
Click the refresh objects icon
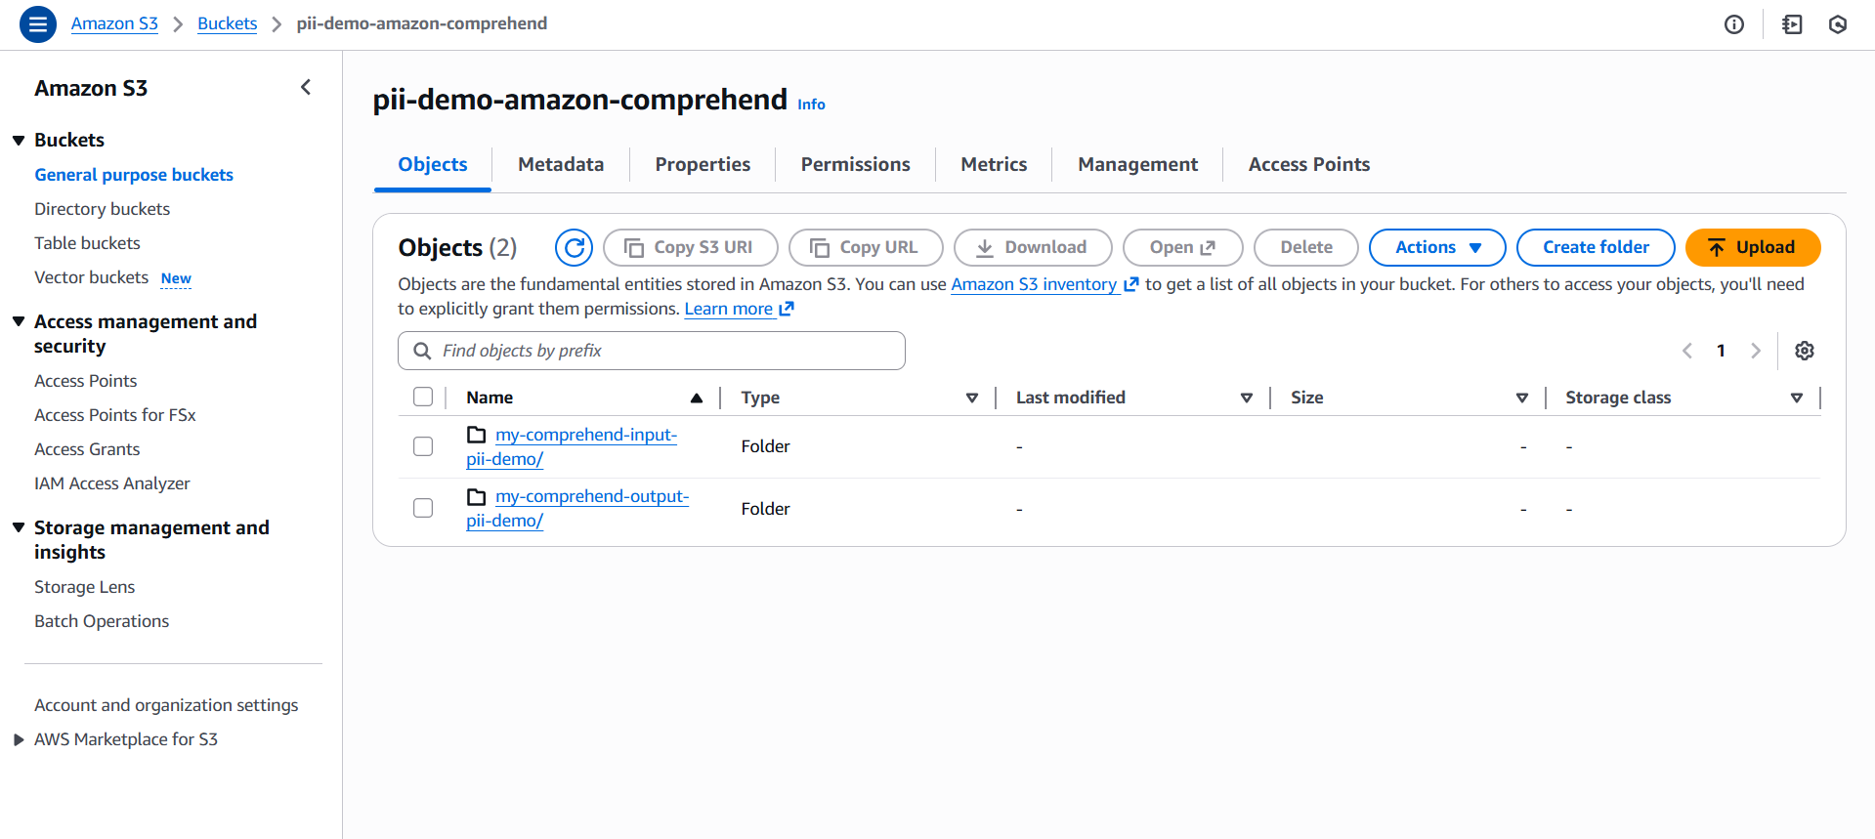(x=574, y=247)
